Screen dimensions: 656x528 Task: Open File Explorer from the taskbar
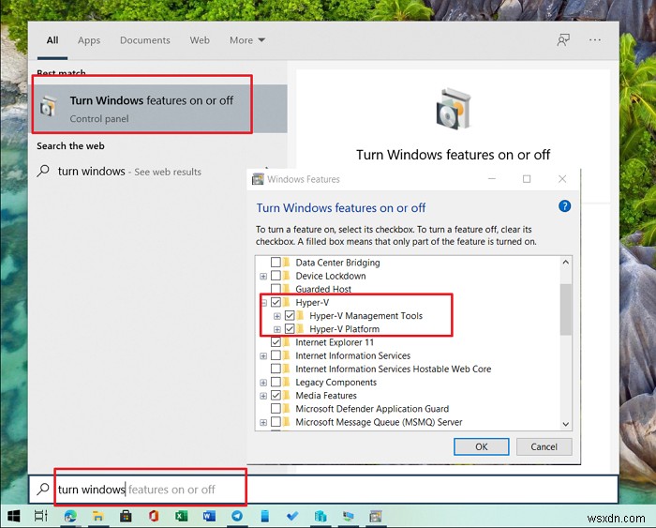tap(97, 516)
